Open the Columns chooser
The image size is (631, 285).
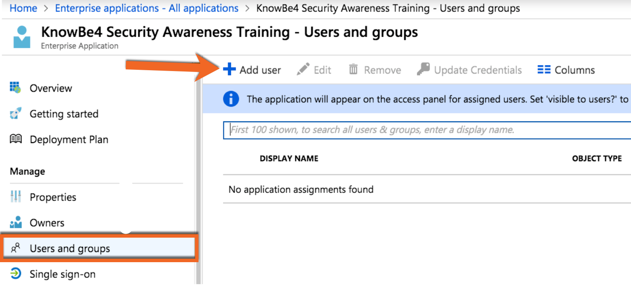(566, 69)
